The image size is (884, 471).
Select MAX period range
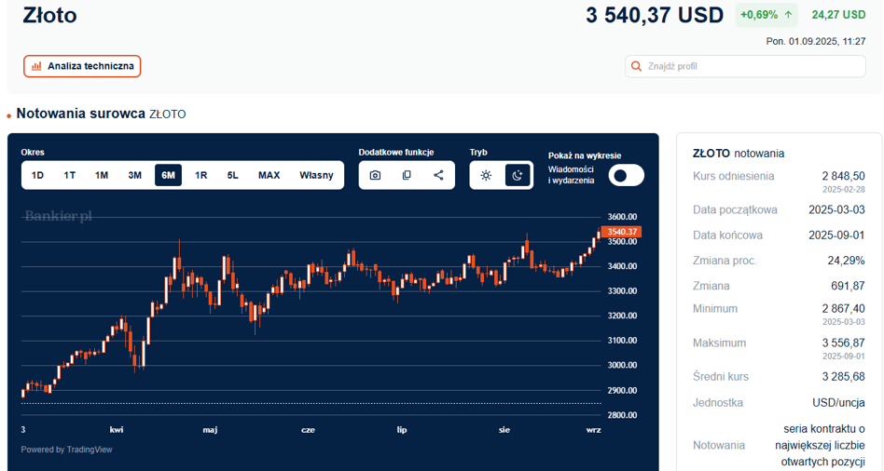(269, 175)
